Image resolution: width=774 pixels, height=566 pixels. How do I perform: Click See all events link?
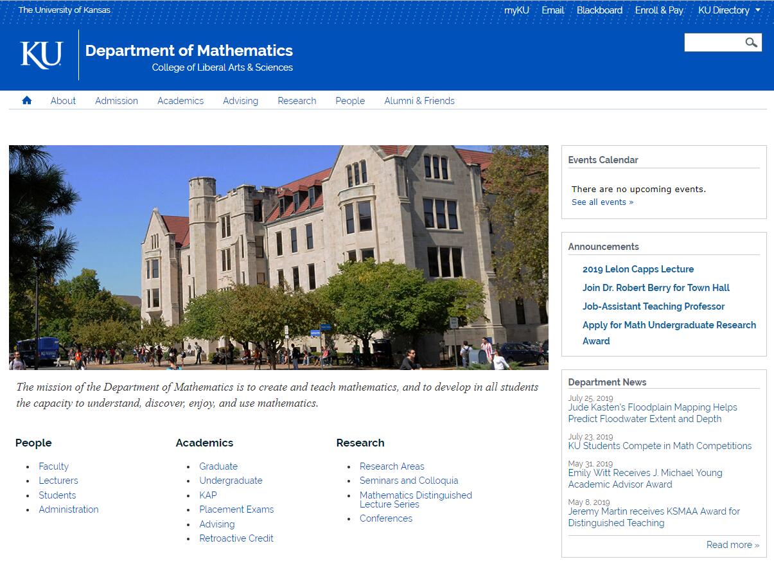pos(599,202)
